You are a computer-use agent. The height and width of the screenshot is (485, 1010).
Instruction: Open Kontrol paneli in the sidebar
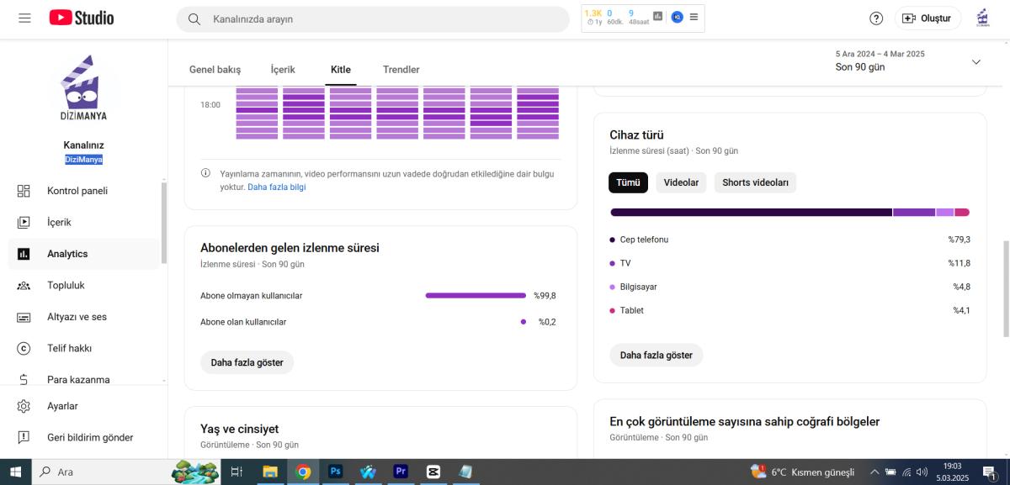83,191
